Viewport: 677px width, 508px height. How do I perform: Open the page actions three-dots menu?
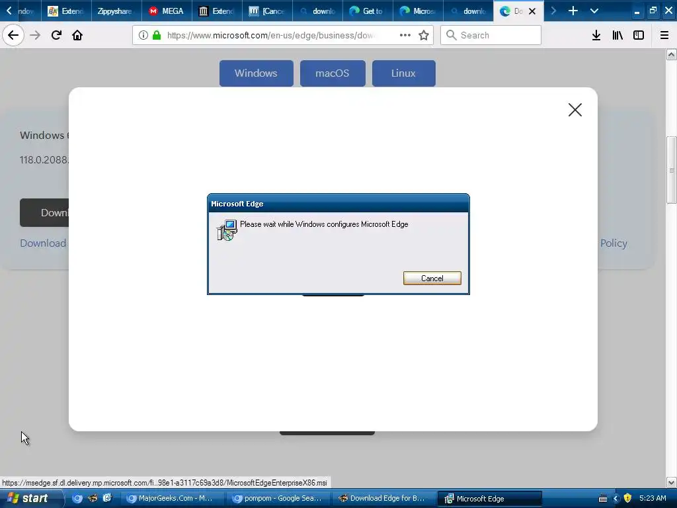pyautogui.click(x=405, y=35)
